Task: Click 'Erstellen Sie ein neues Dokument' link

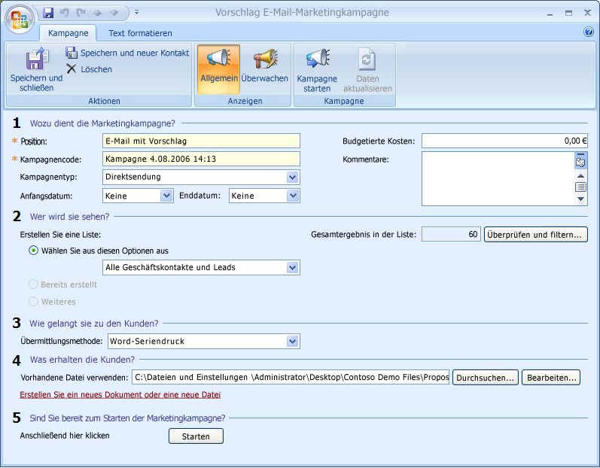Action: click(120, 394)
